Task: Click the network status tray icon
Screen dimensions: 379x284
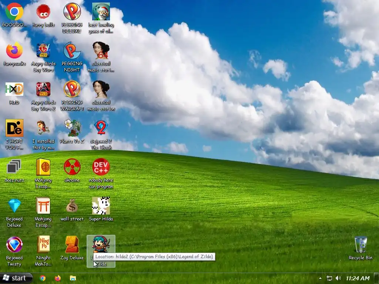Action: tap(329, 278)
